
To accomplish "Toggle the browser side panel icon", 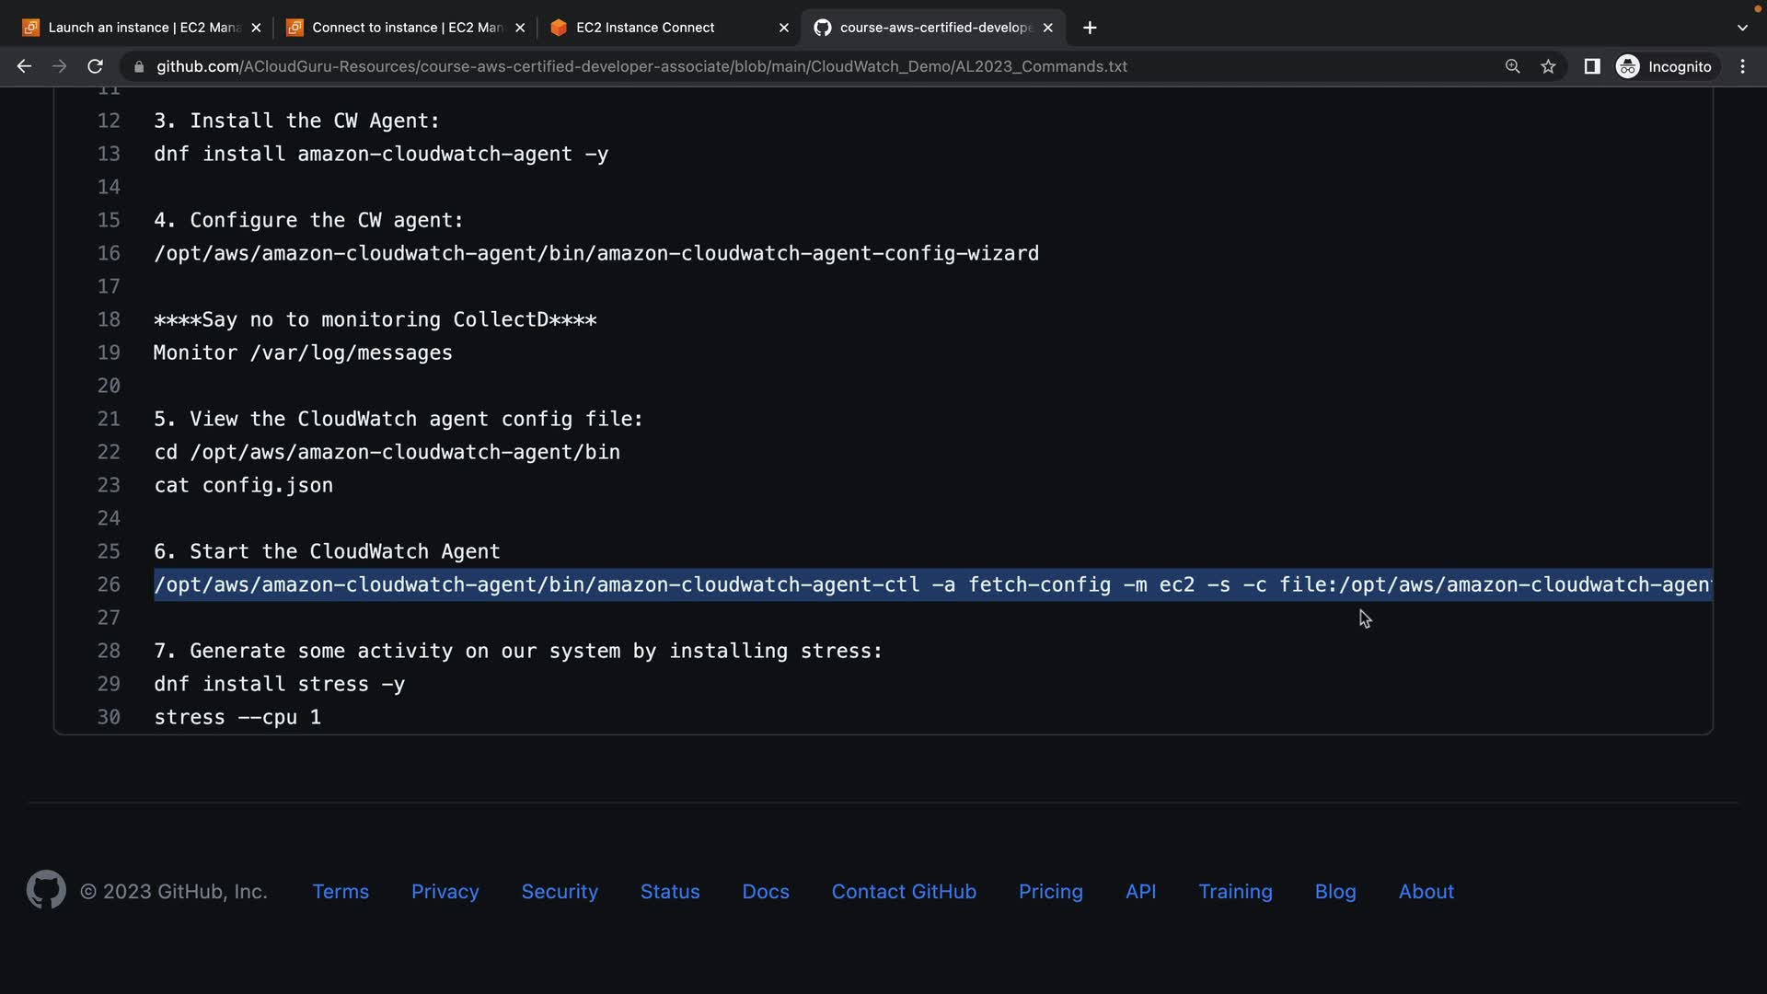I will tap(1591, 66).
